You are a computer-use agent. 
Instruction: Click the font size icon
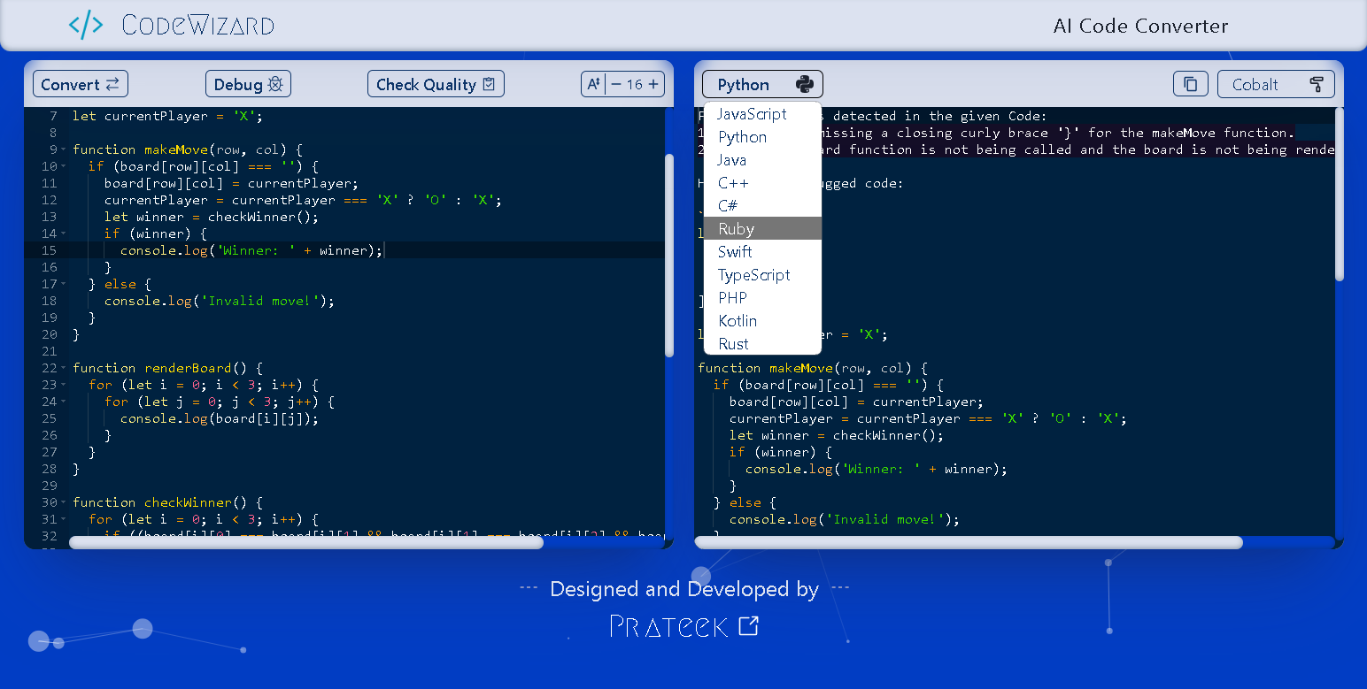pyautogui.click(x=593, y=84)
